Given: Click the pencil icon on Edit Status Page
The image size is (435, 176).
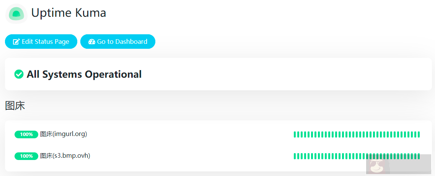Looking at the screenshot, I should [16, 42].
